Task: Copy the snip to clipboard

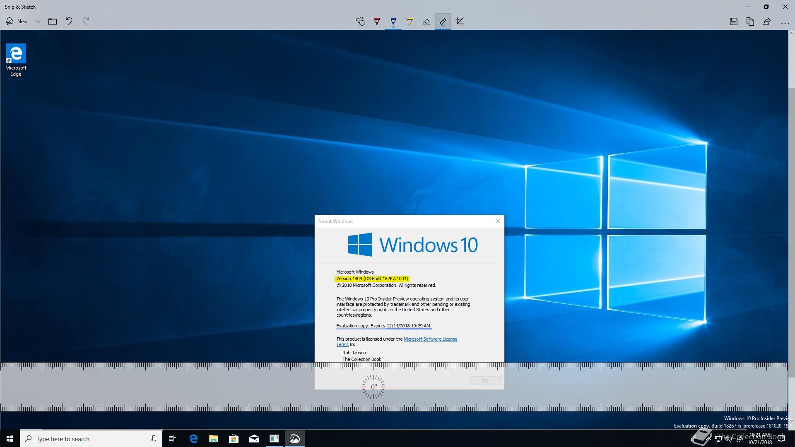Action: pos(750,22)
